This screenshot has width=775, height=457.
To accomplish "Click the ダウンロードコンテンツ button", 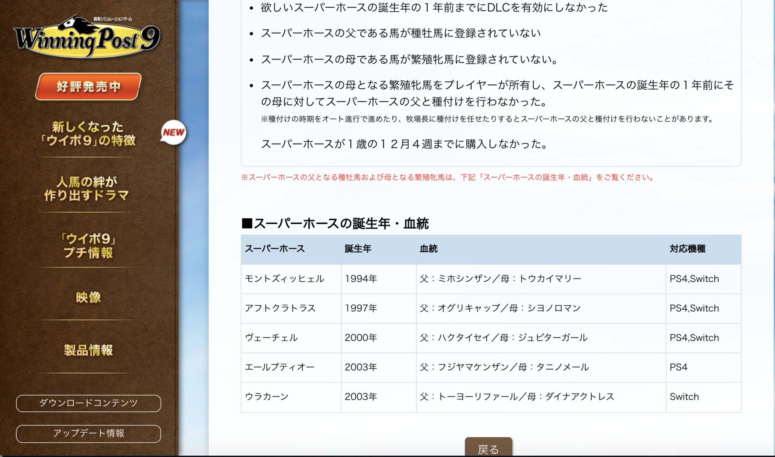I will point(88,403).
